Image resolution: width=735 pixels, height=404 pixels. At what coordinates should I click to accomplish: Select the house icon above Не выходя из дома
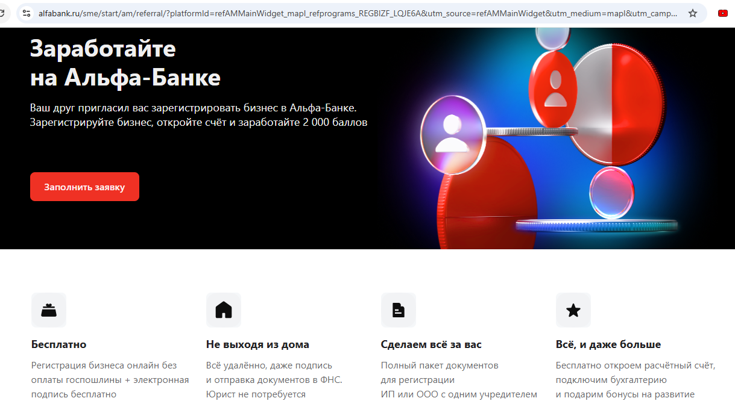coord(224,310)
